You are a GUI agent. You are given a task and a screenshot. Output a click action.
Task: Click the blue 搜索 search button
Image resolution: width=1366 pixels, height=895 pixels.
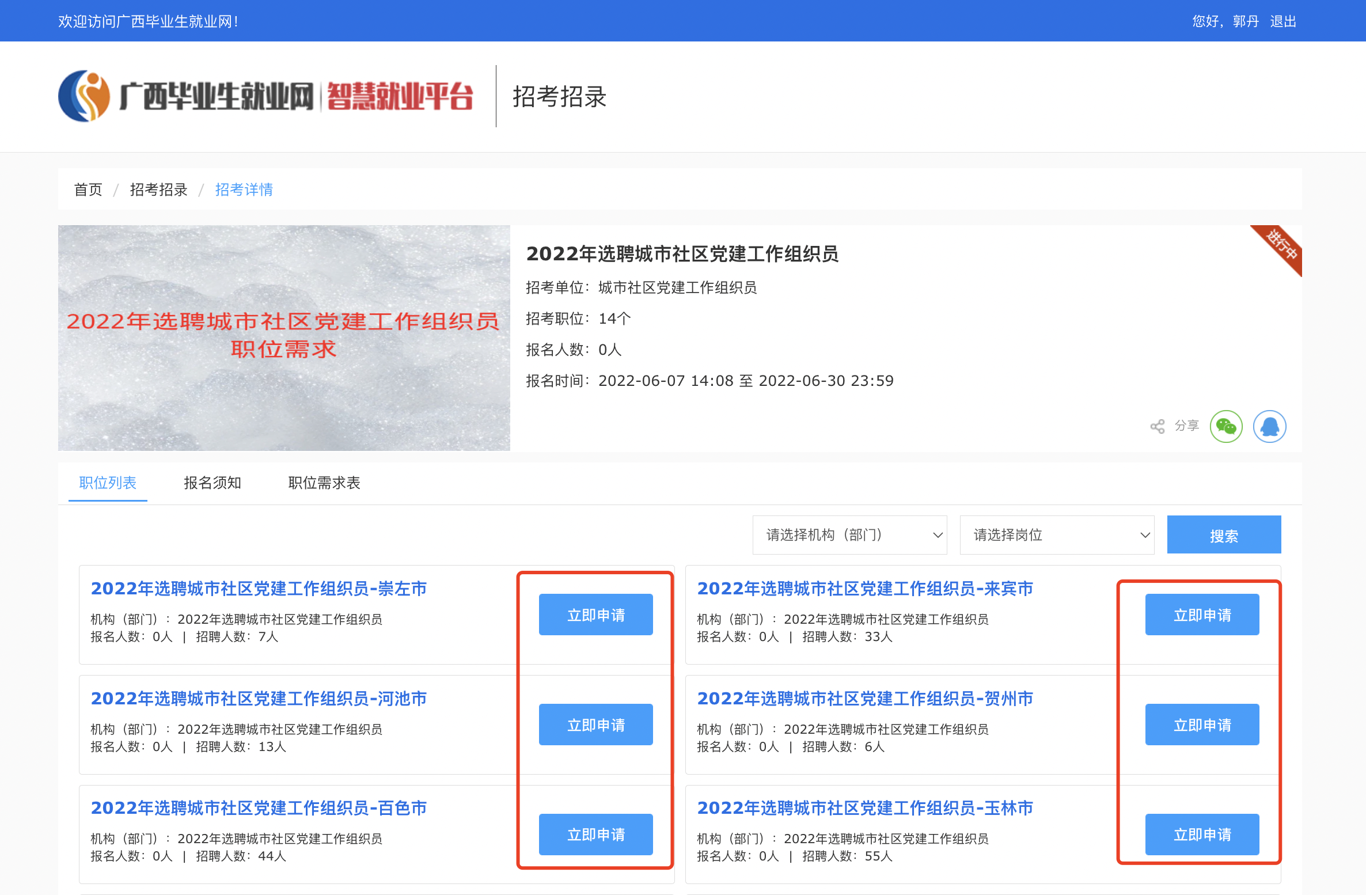pos(1224,535)
